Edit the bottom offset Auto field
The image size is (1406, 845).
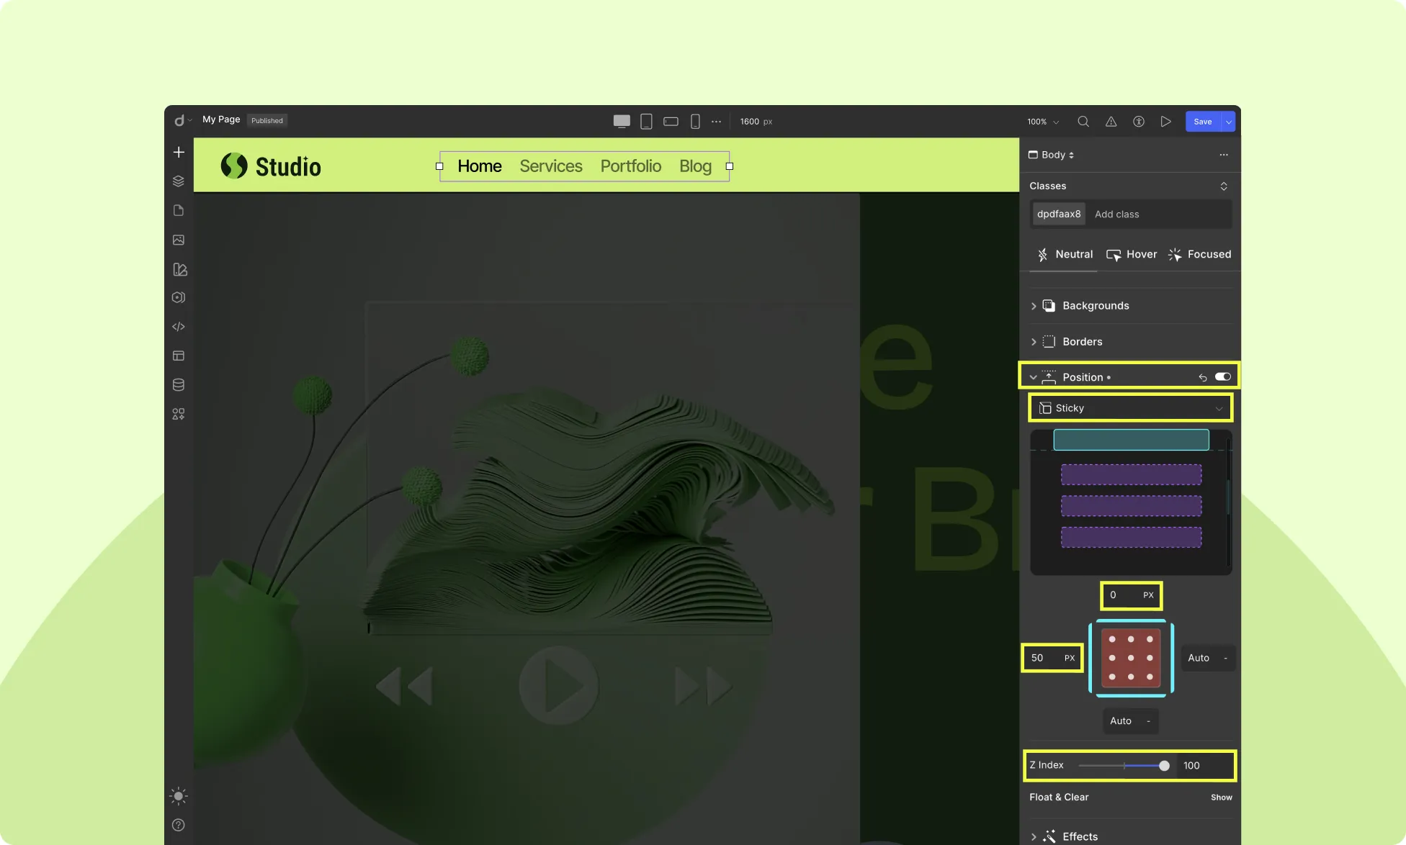click(x=1130, y=721)
